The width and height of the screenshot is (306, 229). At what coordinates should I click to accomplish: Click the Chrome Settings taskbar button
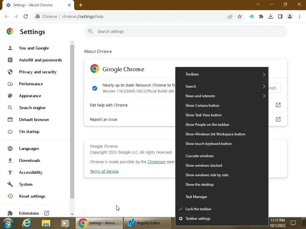pyautogui.click(x=99, y=223)
